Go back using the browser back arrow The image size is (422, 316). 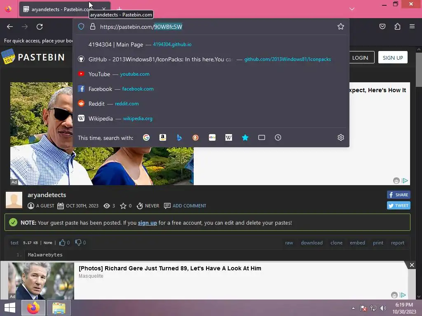tap(10, 27)
